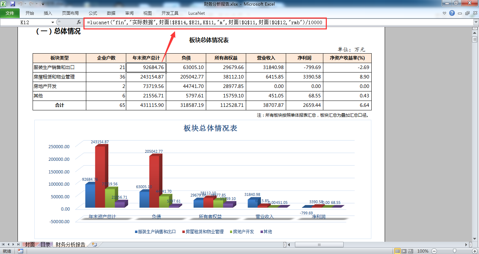Switch to the LucaNet ribbon tab
479x254 pixels.
[197, 13]
